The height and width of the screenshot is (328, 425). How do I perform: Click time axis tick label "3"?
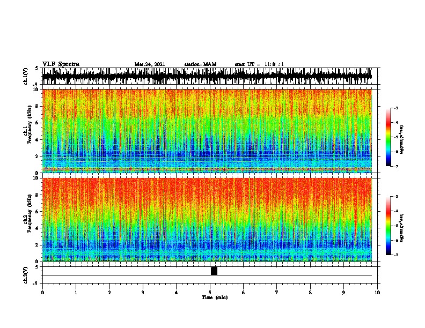pos(143,293)
